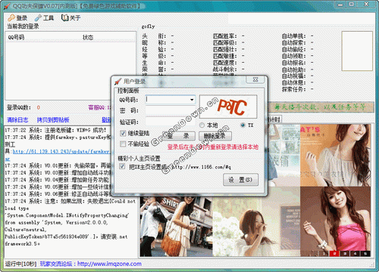This screenshot has width=379, height=272.
Task: Click the key icon for 登录
Action: click(11, 17)
